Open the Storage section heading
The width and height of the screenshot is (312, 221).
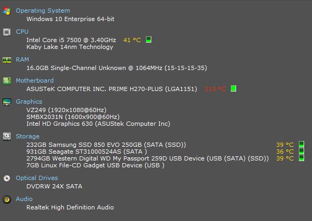[27, 136]
